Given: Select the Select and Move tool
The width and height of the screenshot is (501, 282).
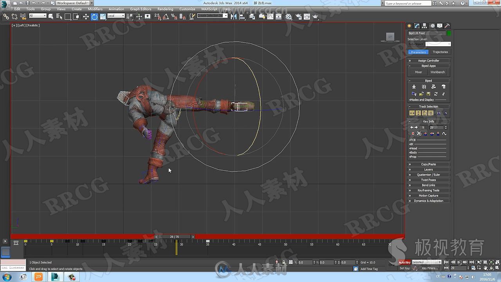Looking at the screenshot, I should click(86, 16).
